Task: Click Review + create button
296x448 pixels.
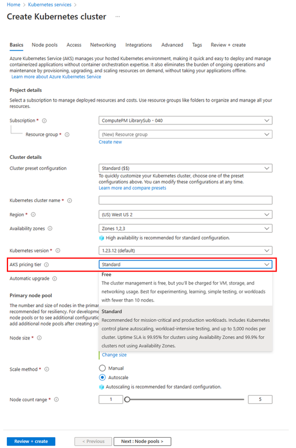Action: 31,441
